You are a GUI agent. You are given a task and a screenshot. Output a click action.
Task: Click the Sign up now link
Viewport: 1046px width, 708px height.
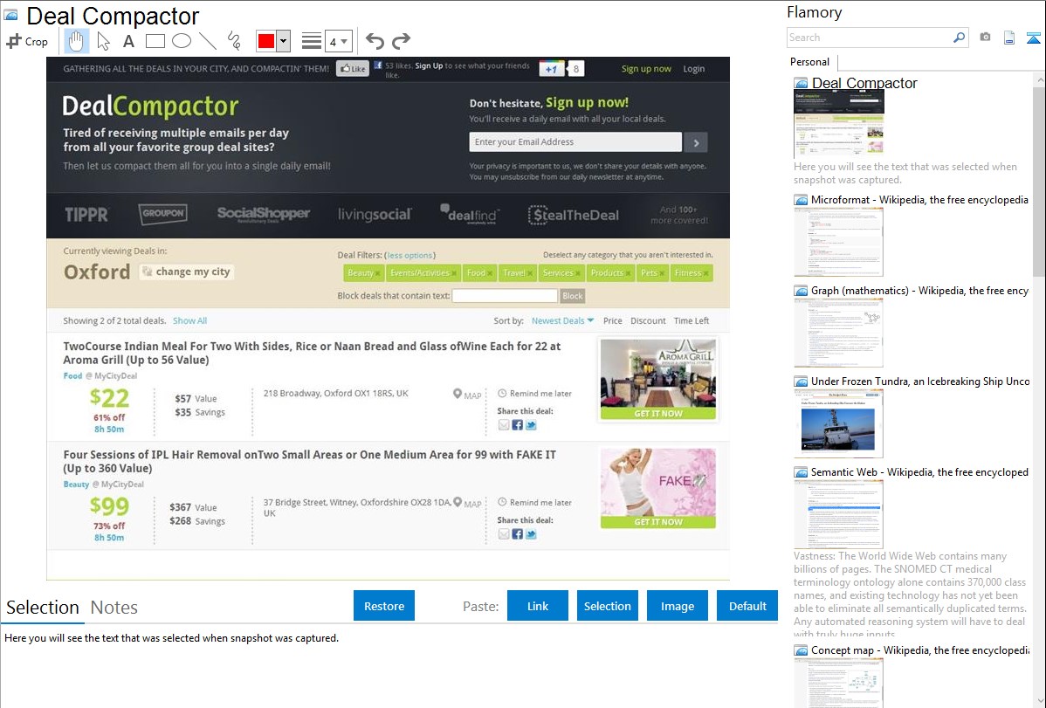(646, 69)
